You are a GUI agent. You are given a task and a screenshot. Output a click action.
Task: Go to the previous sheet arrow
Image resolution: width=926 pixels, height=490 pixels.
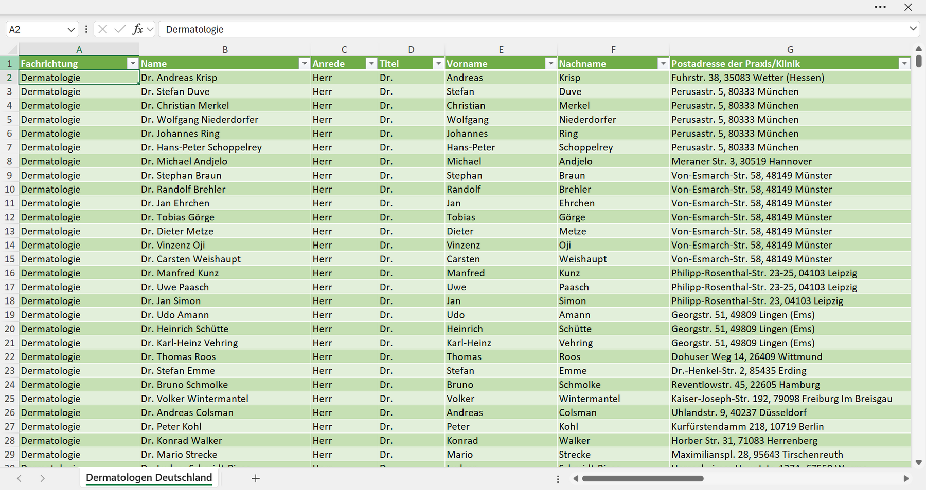click(19, 478)
